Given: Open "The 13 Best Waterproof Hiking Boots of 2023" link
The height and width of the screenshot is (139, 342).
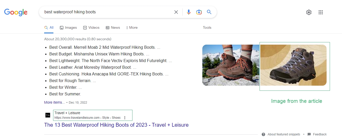Looking at the screenshot, I should [x=116, y=125].
